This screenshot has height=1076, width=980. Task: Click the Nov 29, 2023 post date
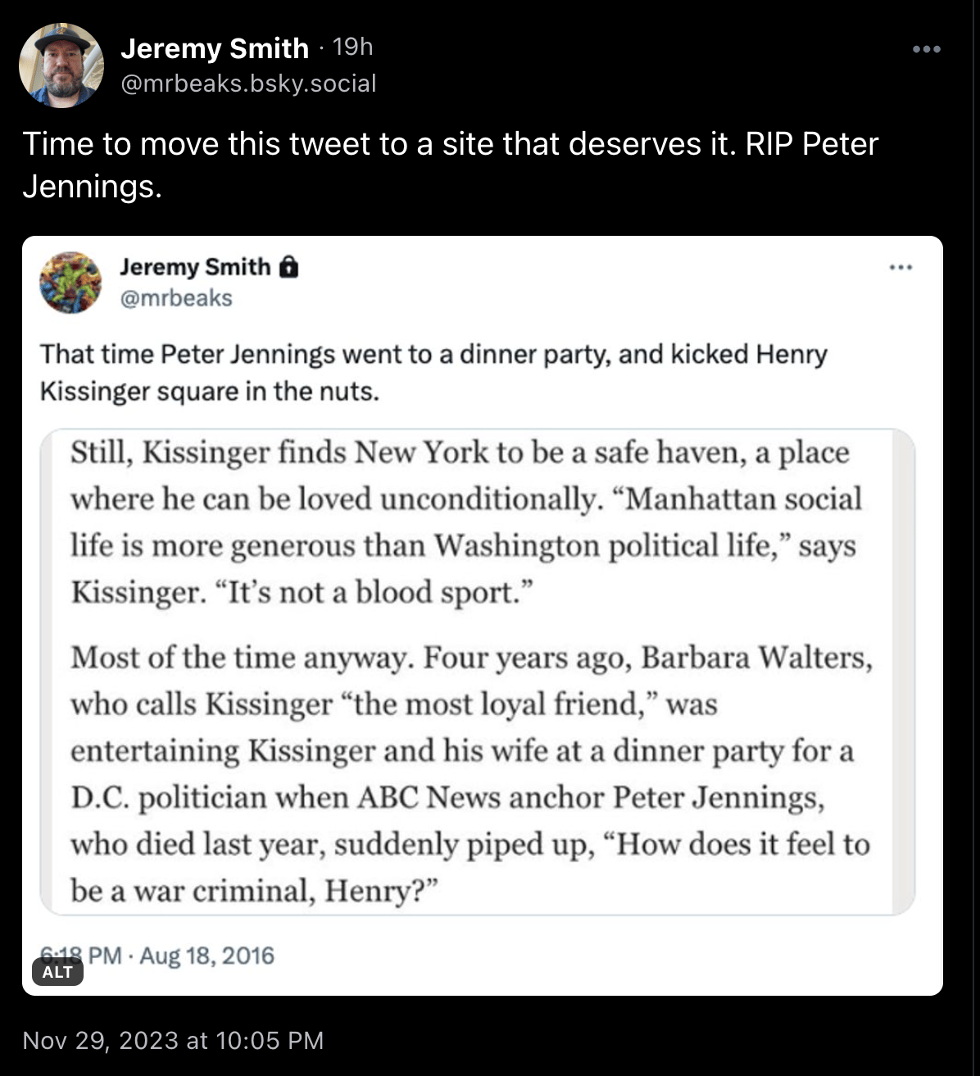point(173,1040)
